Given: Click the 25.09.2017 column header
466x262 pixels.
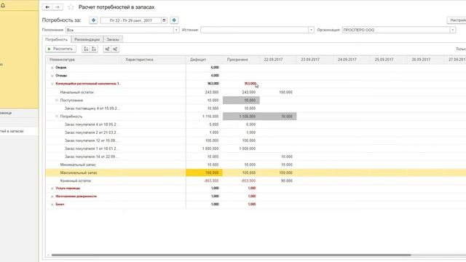Looking at the screenshot, I should 389,60.
